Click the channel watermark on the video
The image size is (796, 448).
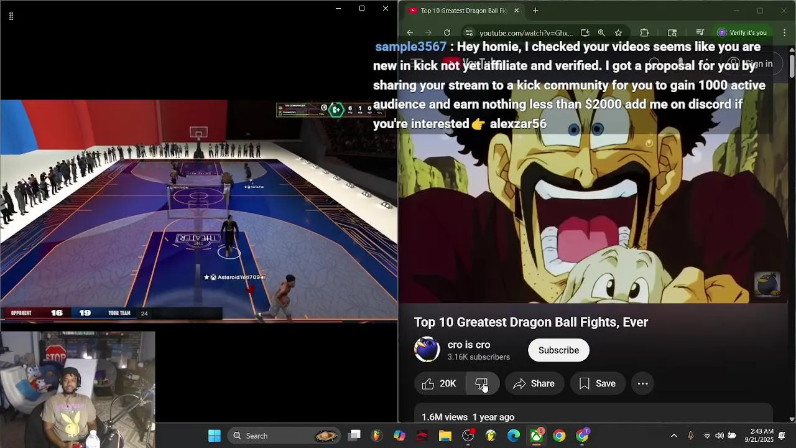pos(767,284)
